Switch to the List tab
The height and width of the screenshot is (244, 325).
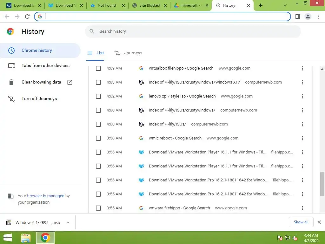[95, 53]
